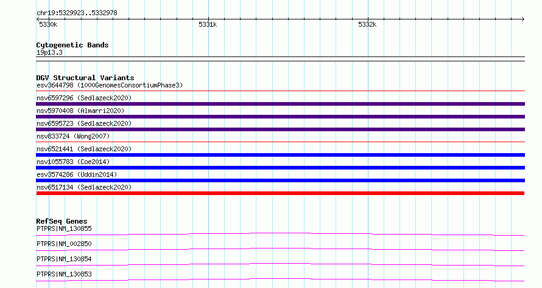Screen dimensions: 542x288
Task: Click the cytogenetic band 19p13.3 bar
Action: 280,59
